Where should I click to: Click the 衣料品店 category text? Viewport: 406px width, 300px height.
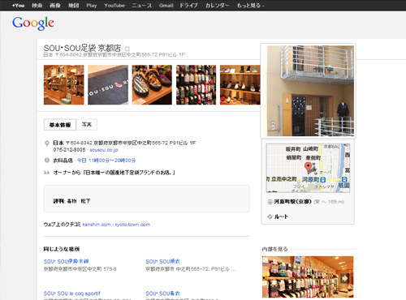coord(63,161)
